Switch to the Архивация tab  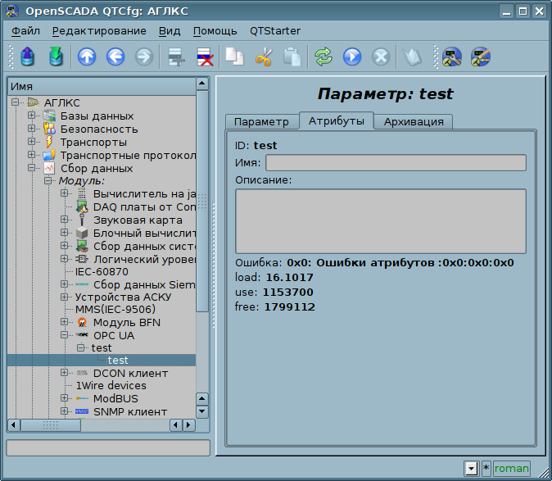pos(414,121)
